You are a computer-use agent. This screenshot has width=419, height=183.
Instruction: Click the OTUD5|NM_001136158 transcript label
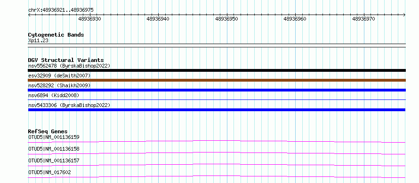(54, 149)
